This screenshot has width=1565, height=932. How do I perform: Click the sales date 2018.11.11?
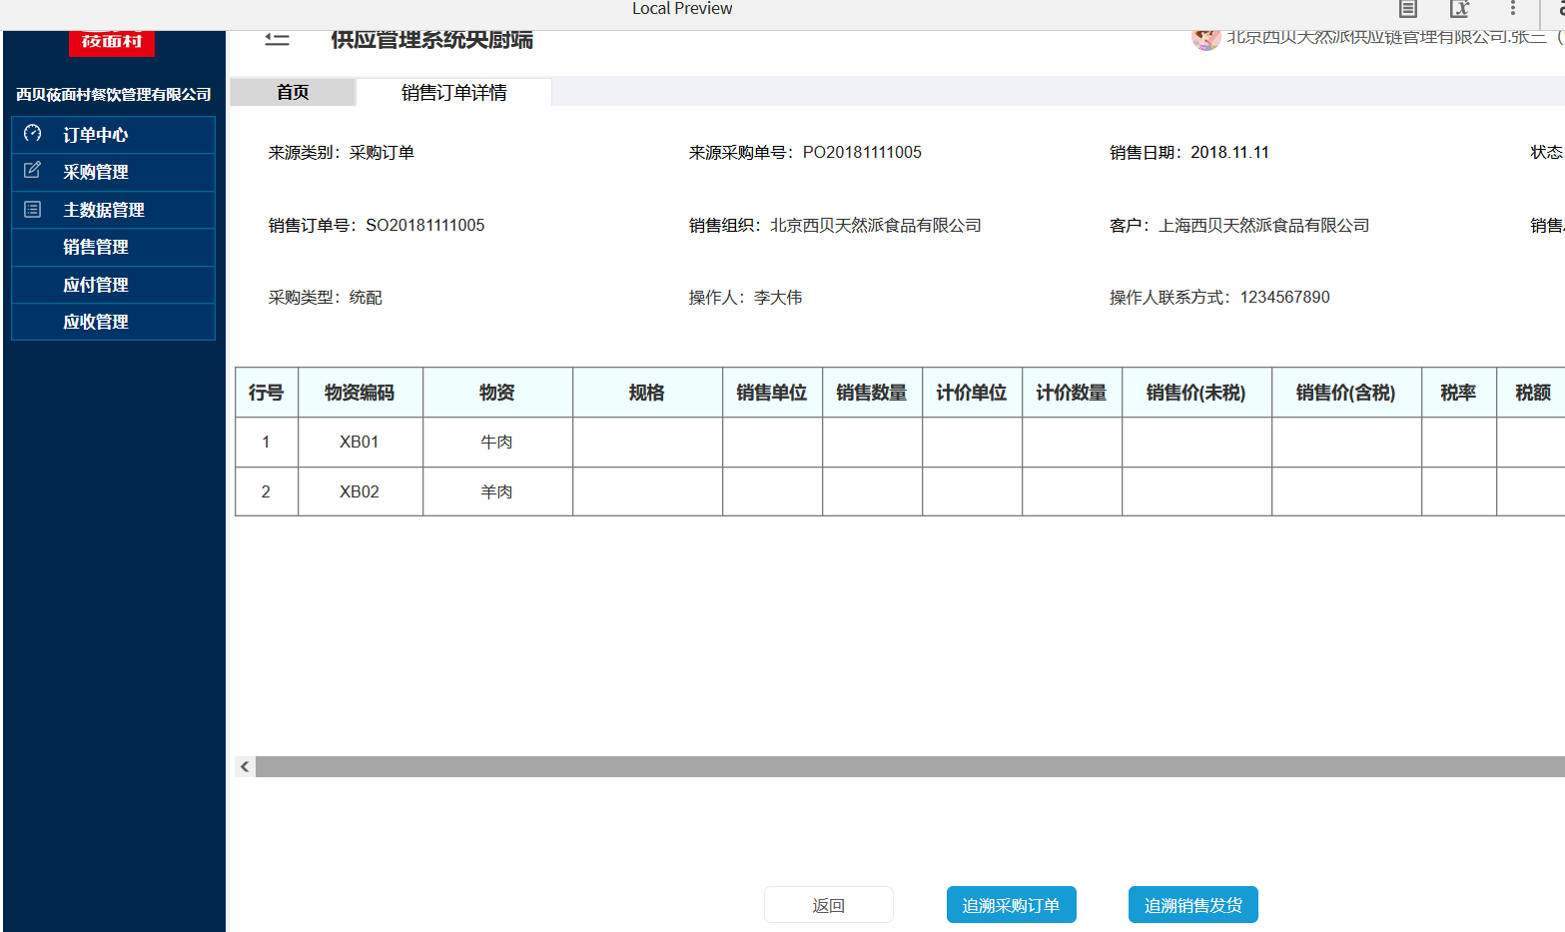[x=1229, y=152]
